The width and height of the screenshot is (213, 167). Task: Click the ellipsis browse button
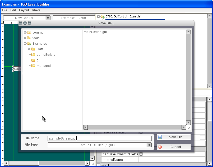[202, 138]
